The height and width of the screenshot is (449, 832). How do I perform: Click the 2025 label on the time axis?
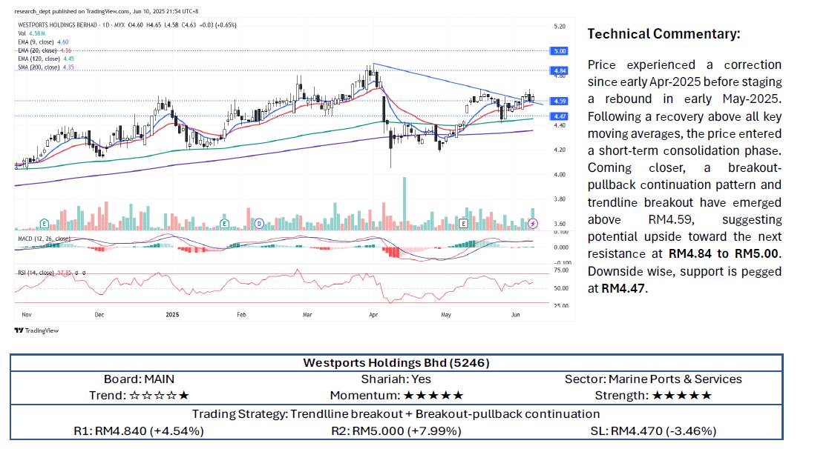pyautogui.click(x=172, y=314)
